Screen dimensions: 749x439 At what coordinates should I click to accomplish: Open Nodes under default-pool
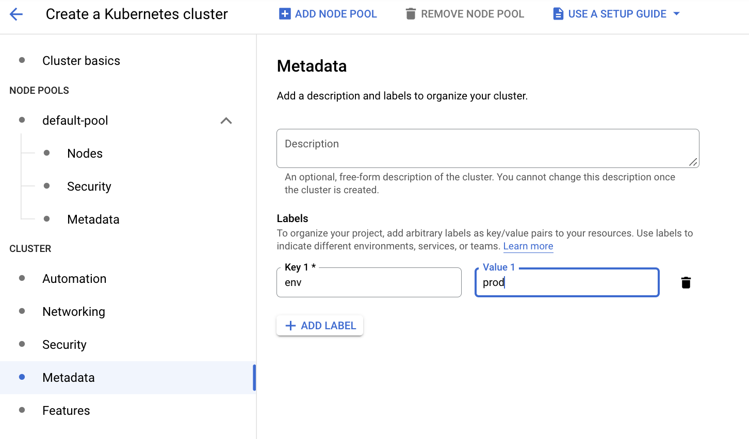pyautogui.click(x=85, y=154)
